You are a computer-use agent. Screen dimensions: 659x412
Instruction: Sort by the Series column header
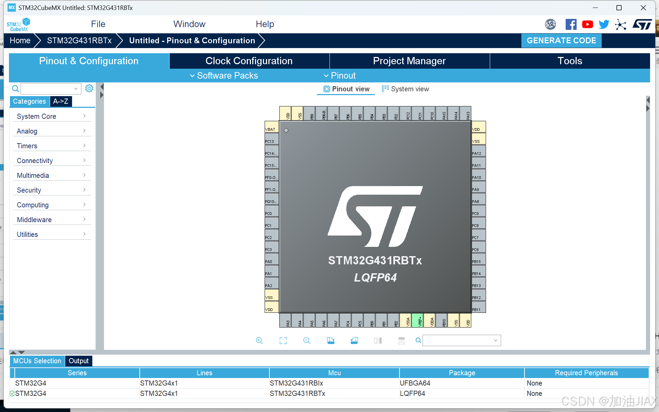77,373
